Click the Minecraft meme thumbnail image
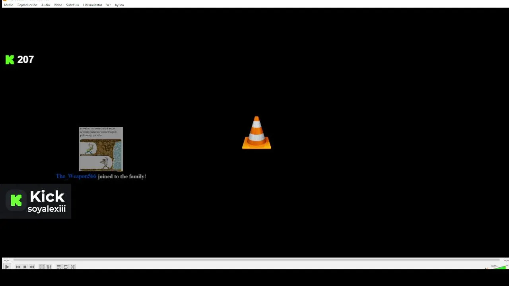The image size is (509, 286). 101,149
